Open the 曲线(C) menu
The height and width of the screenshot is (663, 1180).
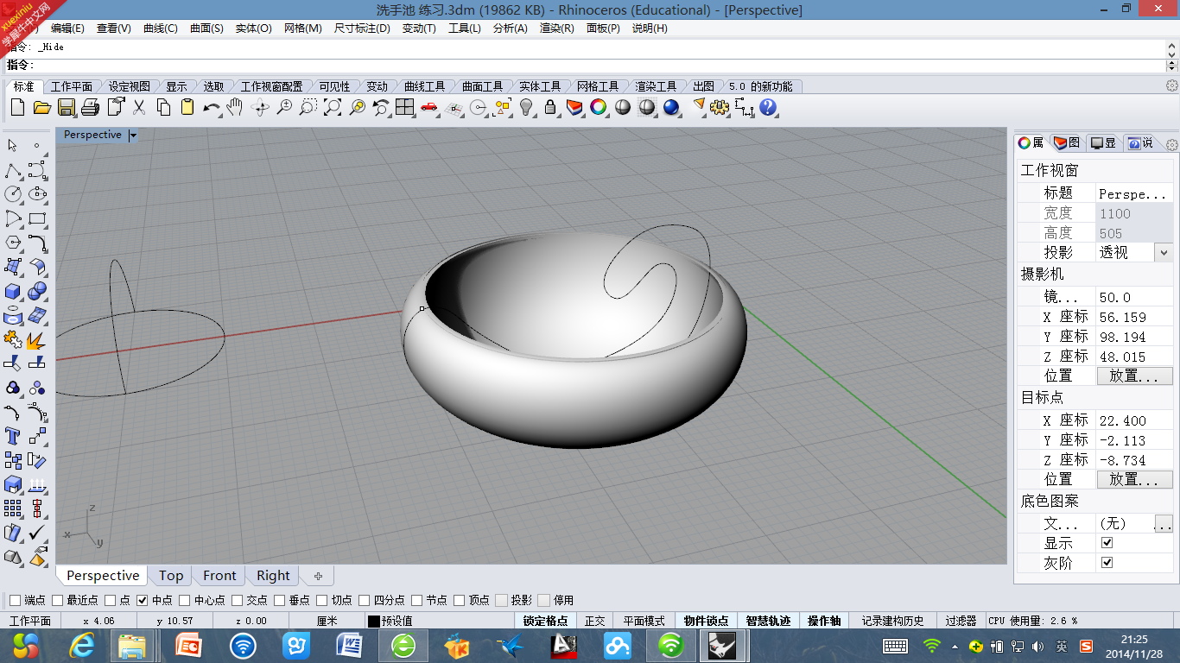(x=161, y=28)
